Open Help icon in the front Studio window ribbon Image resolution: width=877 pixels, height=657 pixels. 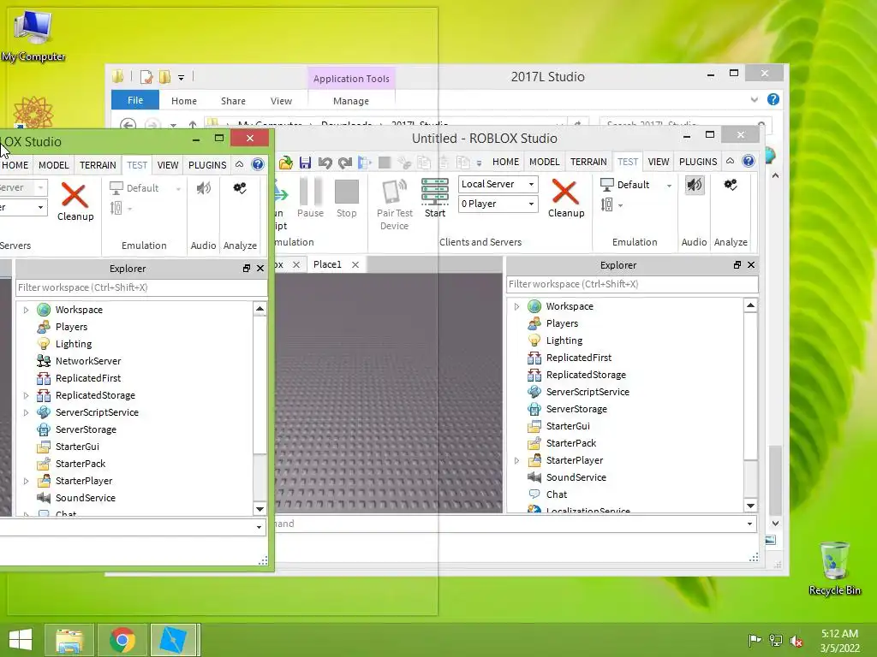tap(257, 164)
